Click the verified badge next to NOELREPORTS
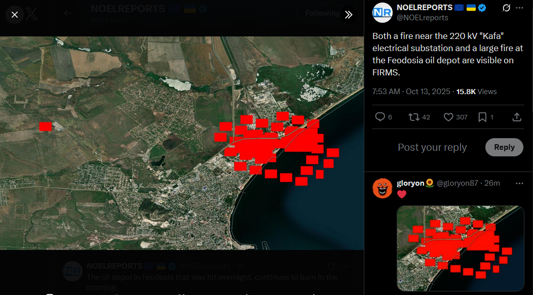The image size is (533, 295). [482, 8]
